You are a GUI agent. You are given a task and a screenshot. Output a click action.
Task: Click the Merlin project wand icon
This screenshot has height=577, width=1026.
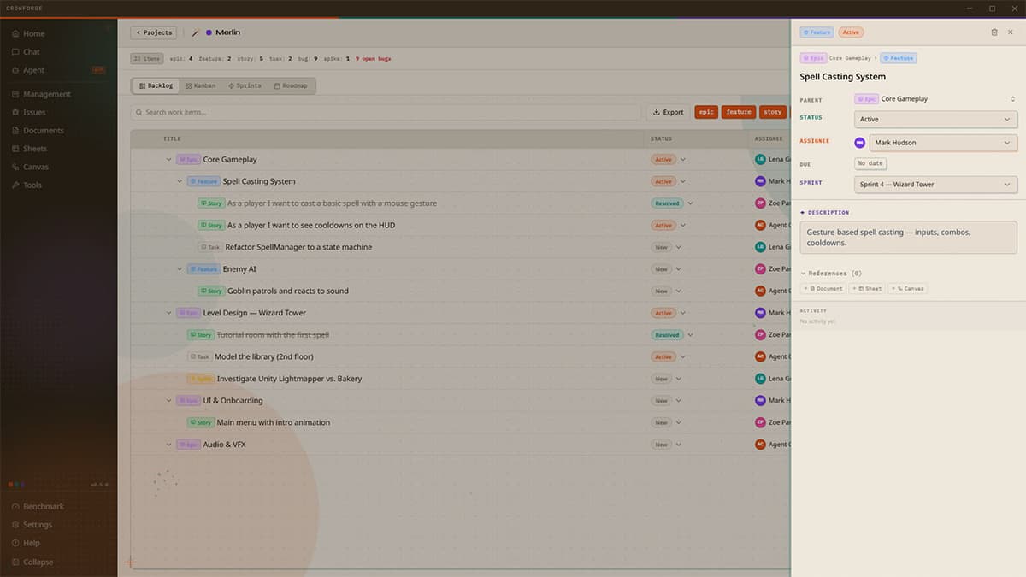(195, 32)
